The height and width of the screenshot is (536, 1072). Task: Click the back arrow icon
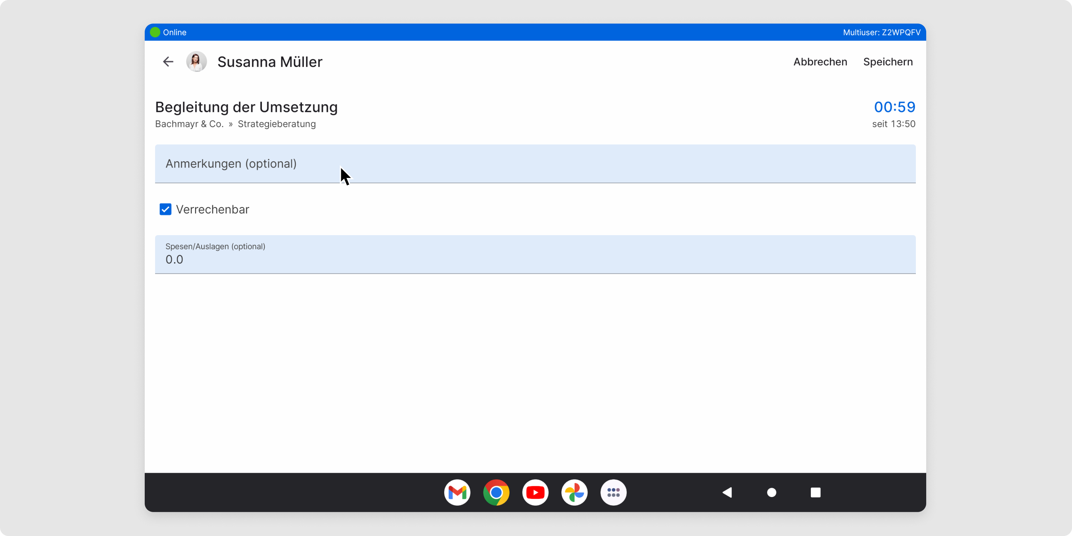pos(168,61)
